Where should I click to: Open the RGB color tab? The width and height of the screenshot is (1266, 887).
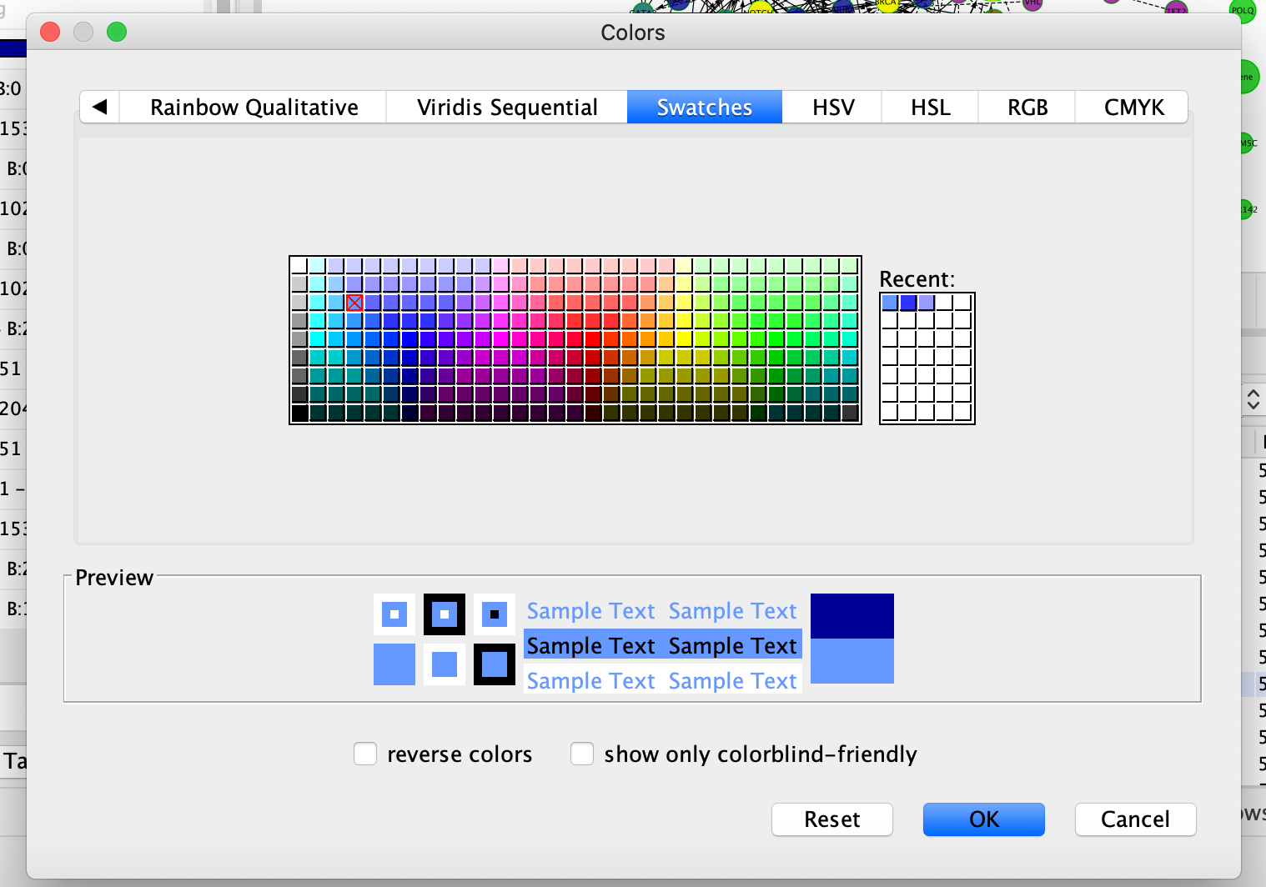(1027, 108)
